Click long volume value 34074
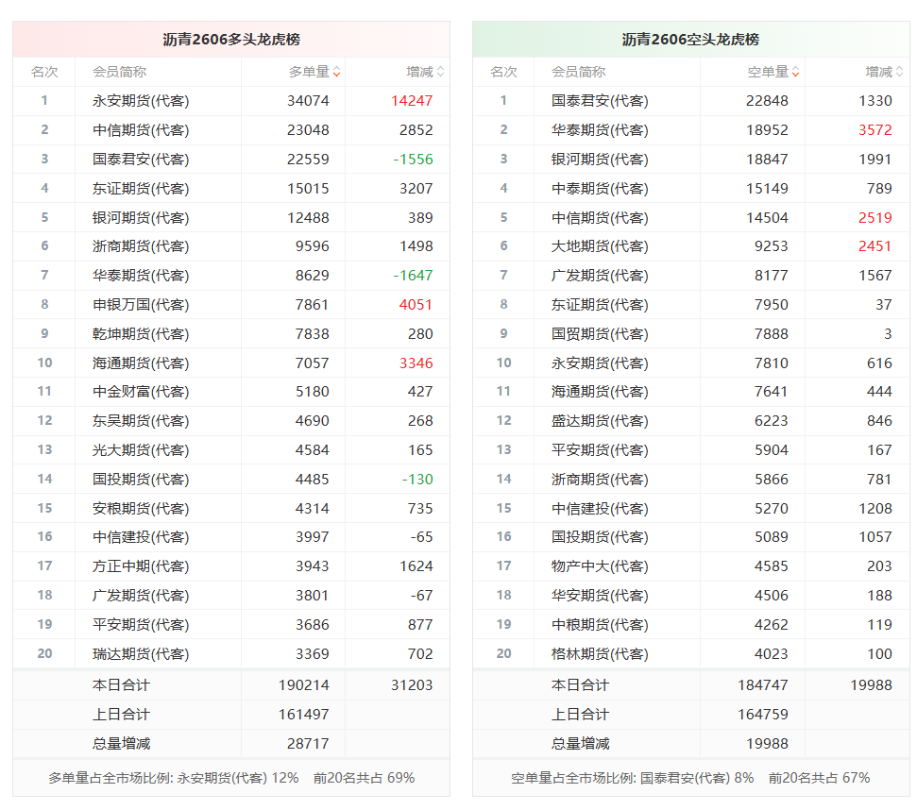 308,100
